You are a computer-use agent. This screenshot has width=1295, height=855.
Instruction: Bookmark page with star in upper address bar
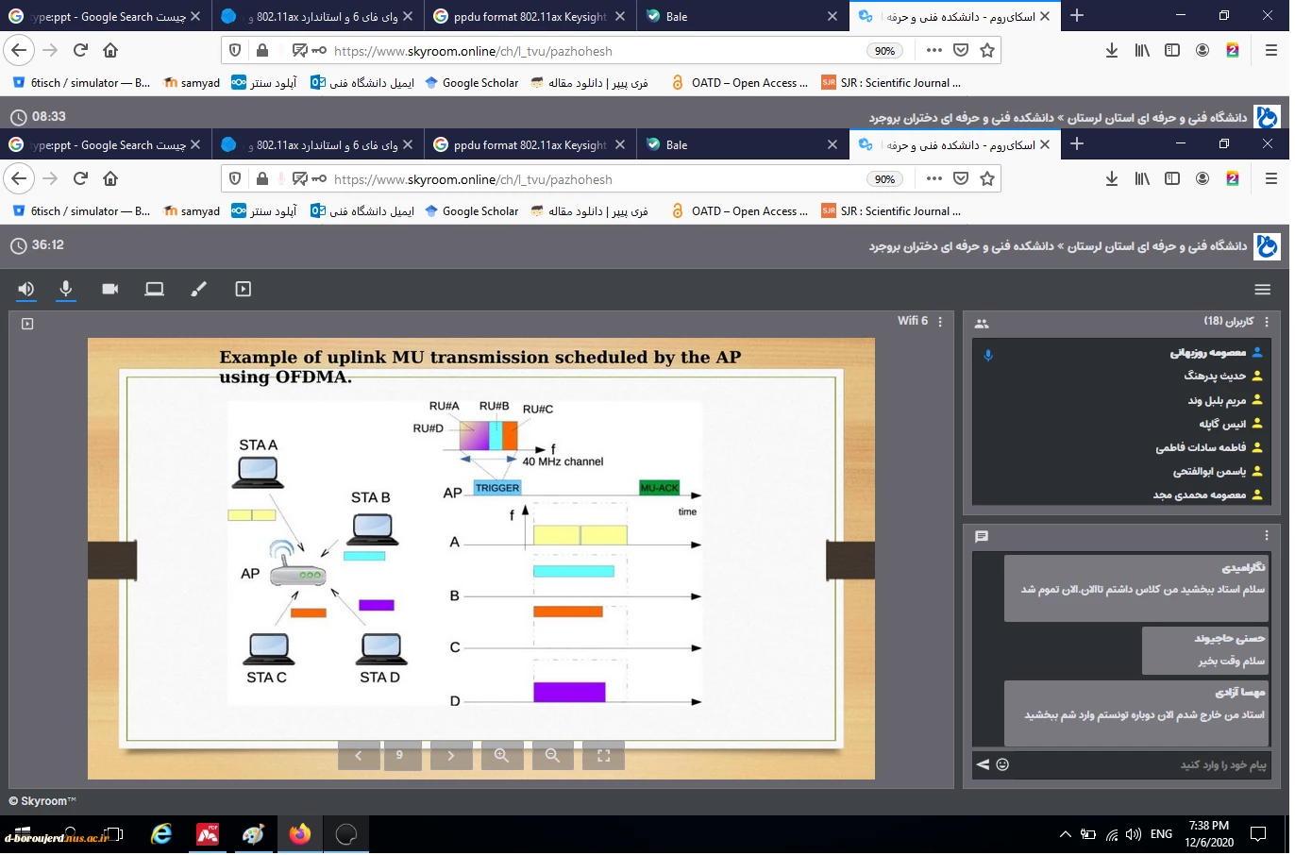pyautogui.click(x=987, y=51)
